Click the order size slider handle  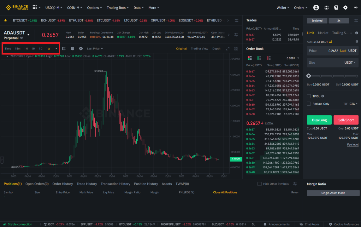(309, 76)
